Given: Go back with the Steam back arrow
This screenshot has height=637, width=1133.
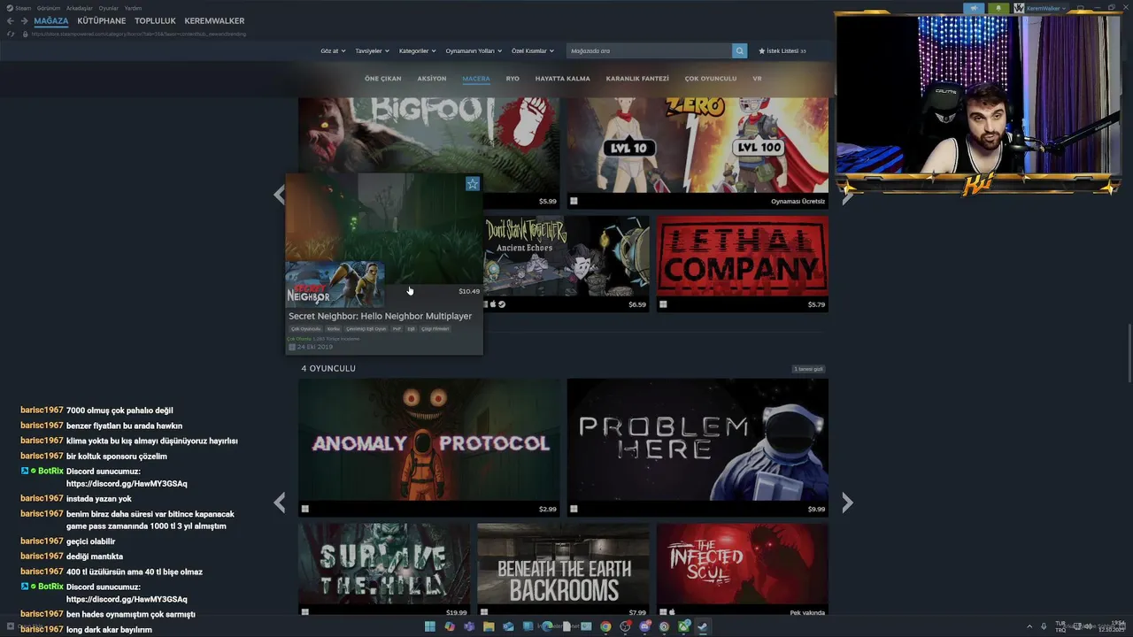Looking at the screenshot, I should pos(11,21).
